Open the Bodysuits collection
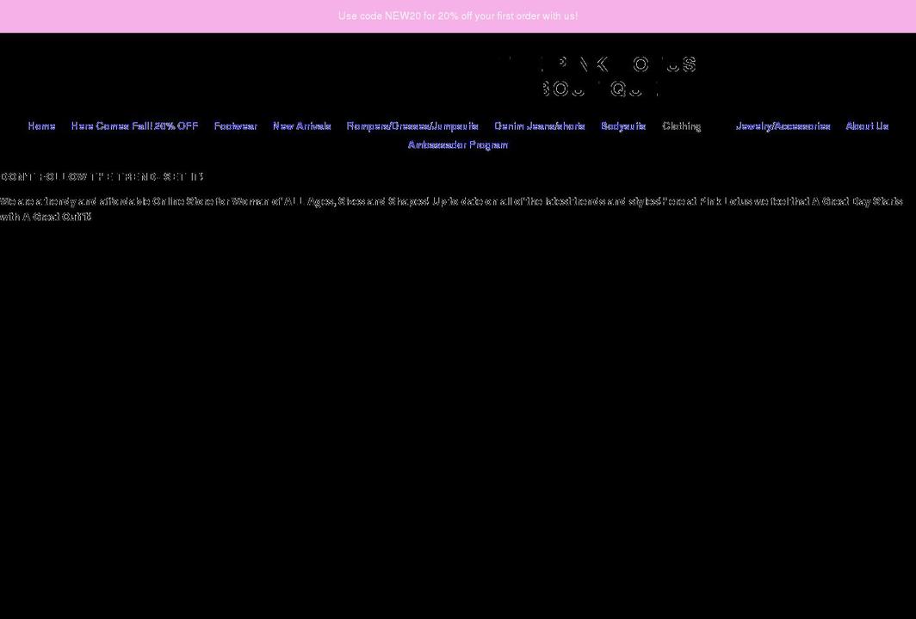The image size is (916, 619). (623, 126)
